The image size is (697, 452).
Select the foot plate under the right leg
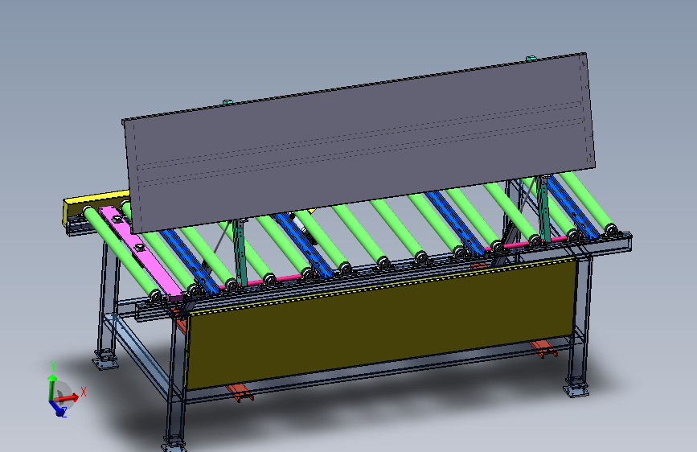point(576,392)
